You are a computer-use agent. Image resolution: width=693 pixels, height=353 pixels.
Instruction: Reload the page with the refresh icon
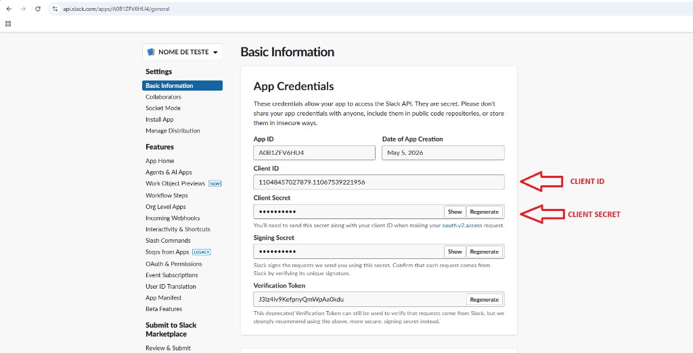pyautogui.click(x=38, y=9)
